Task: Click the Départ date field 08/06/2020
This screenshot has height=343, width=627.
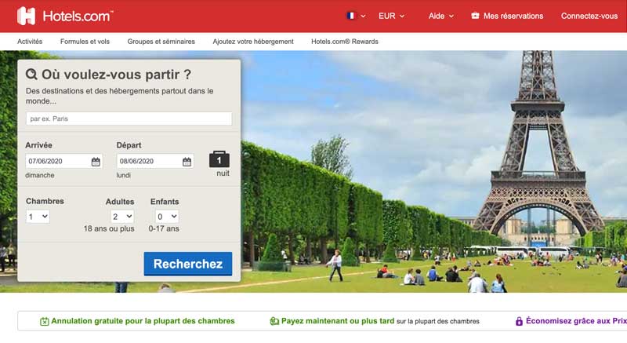Action: pos(155,161)
